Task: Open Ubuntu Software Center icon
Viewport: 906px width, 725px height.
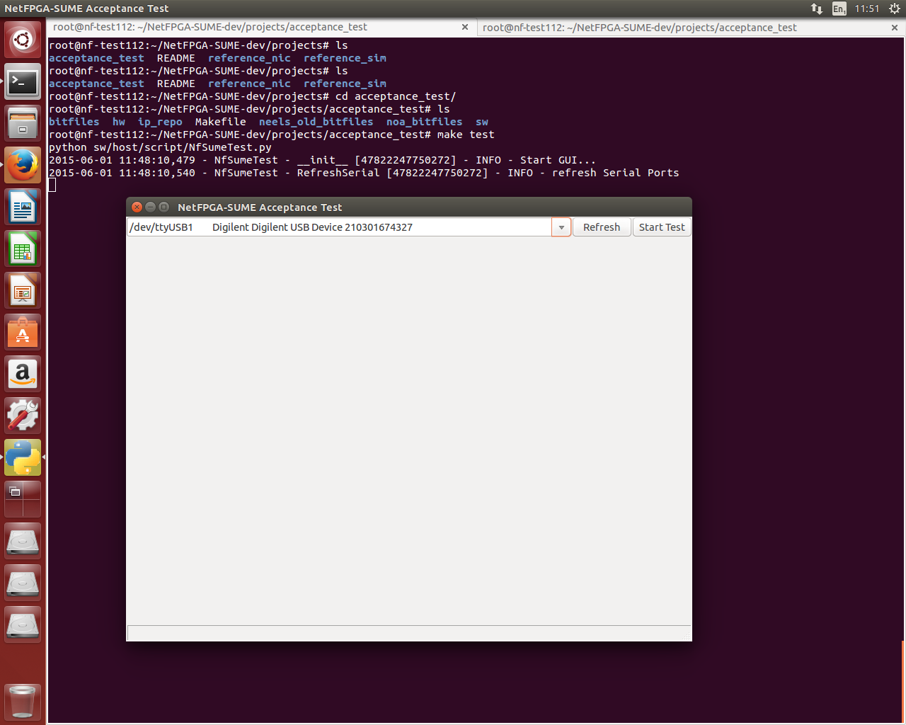Action: pos(23,333)
